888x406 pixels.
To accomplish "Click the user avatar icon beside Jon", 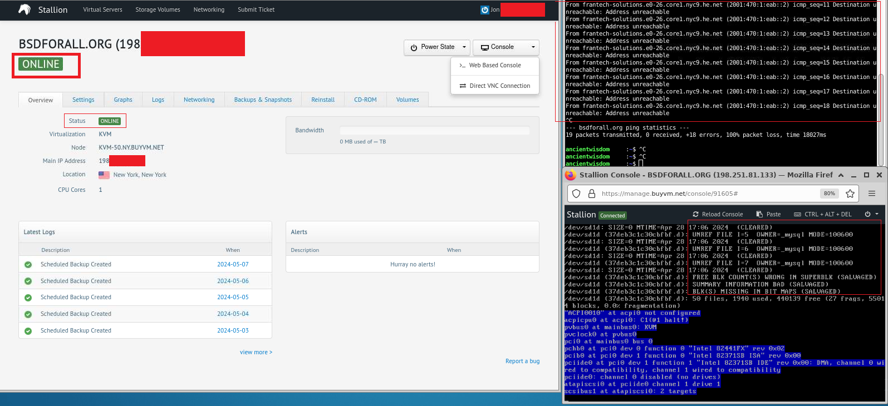I will [484, 9].
